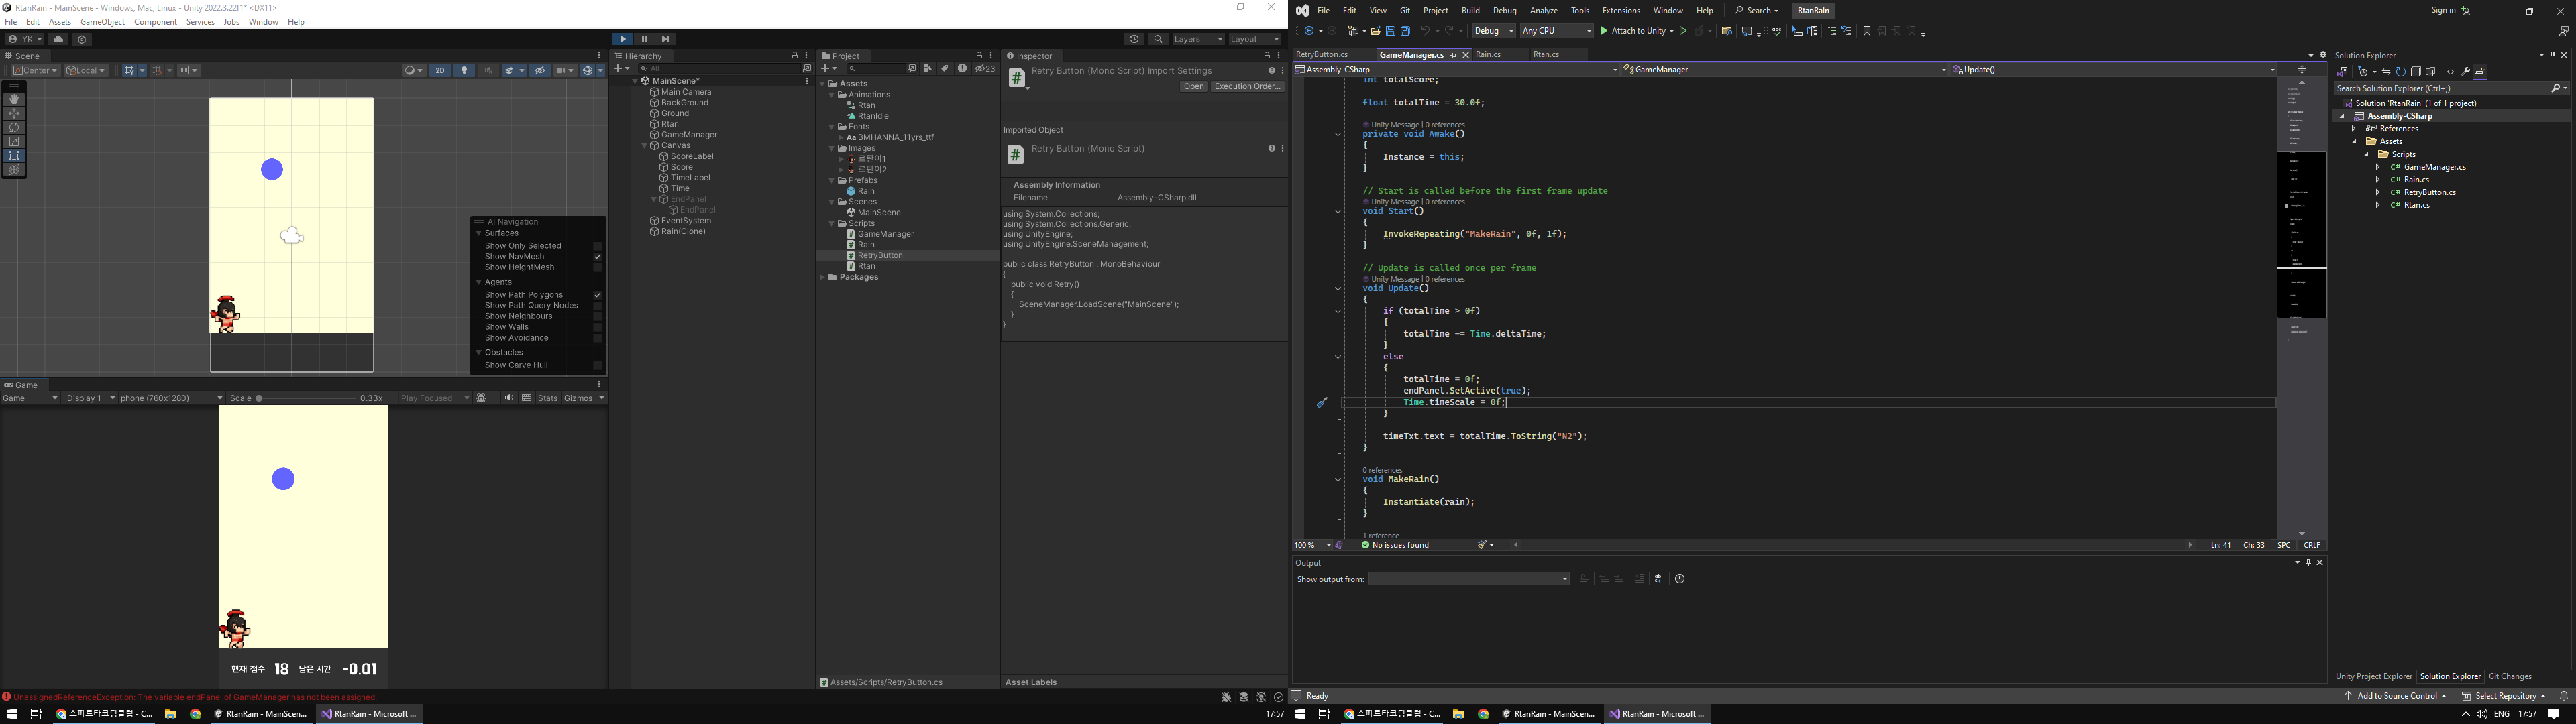Click the Unity Pause button
This screenshot has width=2576, height=724.
(x=644, y=39)
